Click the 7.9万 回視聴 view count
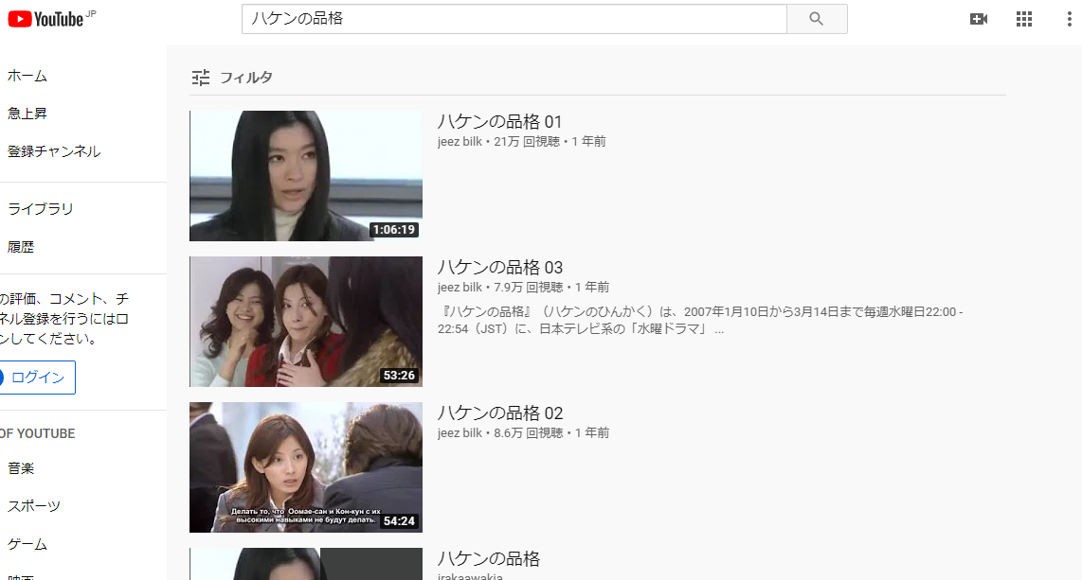The height and width of the screenshot is (580, 1082). (x=529, y=288)
